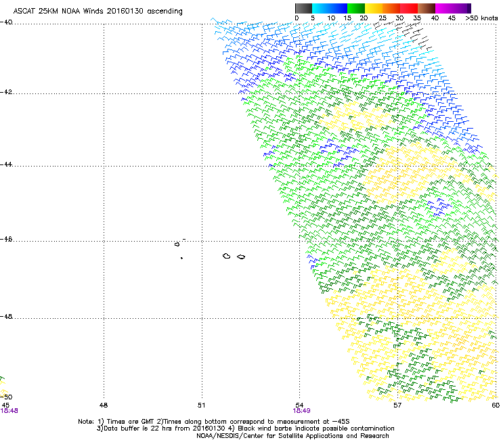
Task: Click the title 'ASCAT 25KM NOAA Winds 20160130 ascending'
Action: point(97,11)
